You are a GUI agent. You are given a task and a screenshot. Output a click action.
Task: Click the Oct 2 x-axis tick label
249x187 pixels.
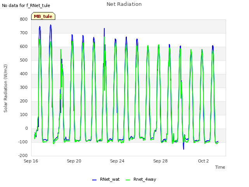[x=203, y=161]
